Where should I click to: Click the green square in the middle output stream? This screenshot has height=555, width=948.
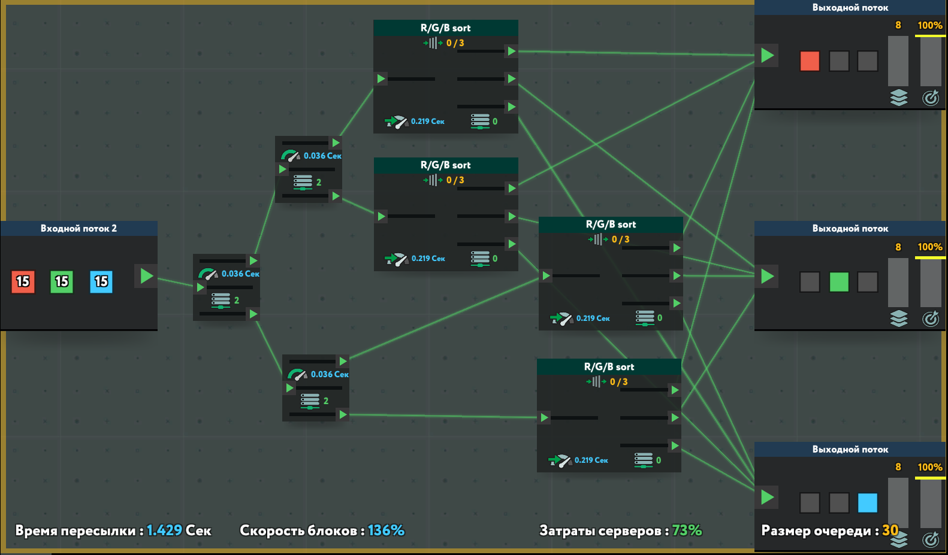839,282
